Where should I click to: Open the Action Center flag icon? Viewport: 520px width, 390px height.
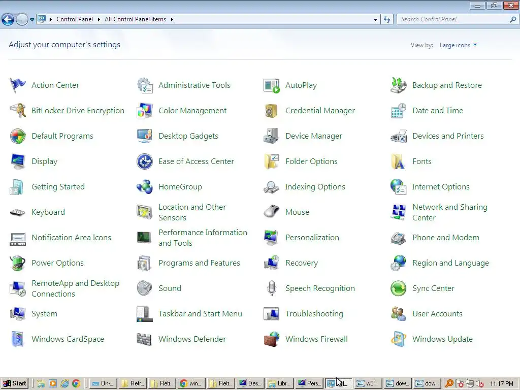coord(18,85)
